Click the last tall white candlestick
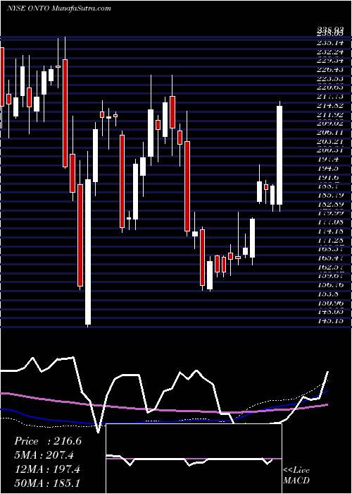The width and height of the screenshot is (352, 494). tap(279, 155)
